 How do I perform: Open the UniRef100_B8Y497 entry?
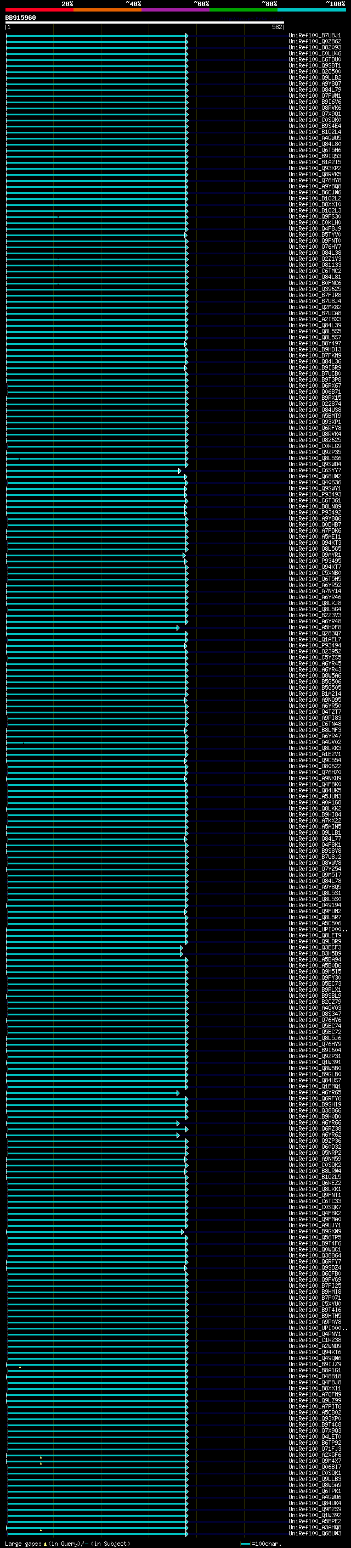tap(315, 344)
